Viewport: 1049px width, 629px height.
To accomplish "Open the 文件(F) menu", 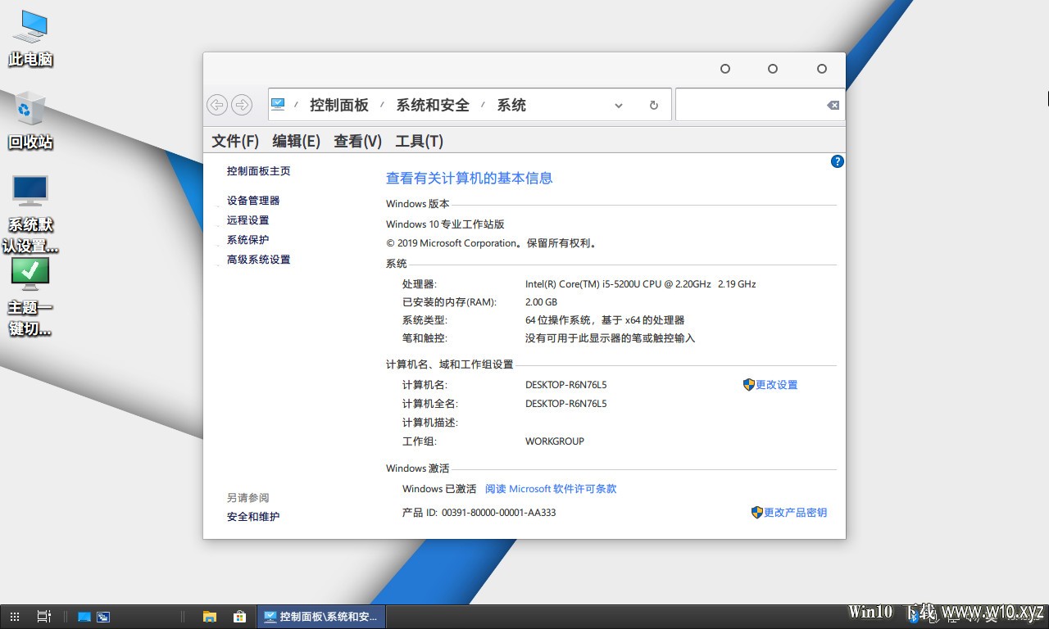I will tap(235, 141).
